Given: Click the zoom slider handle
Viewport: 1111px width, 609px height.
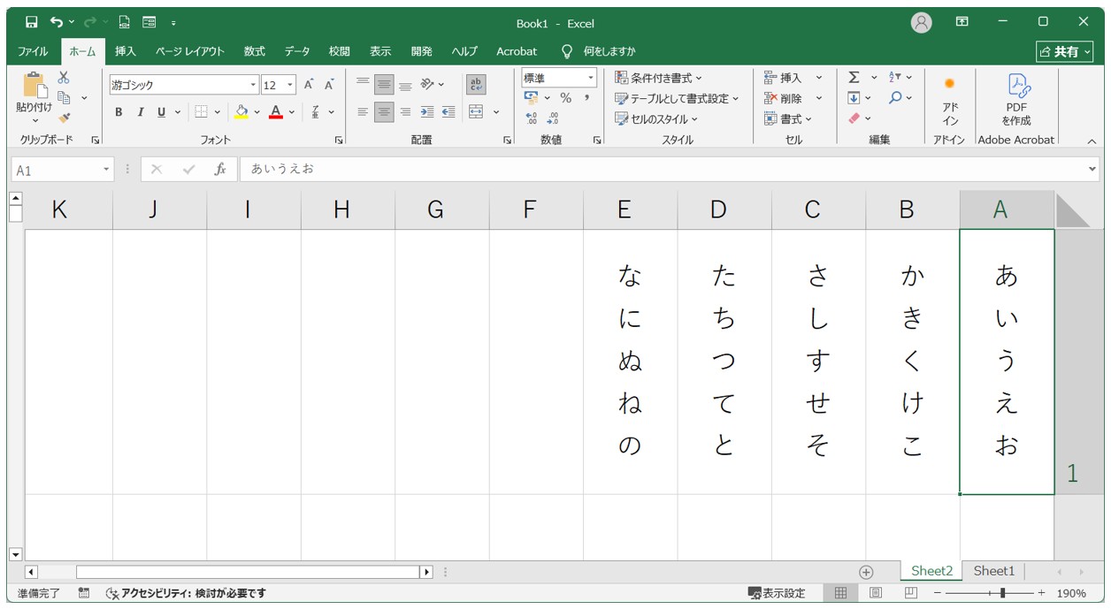Looking at the screenshot, I should point(1002,593).
